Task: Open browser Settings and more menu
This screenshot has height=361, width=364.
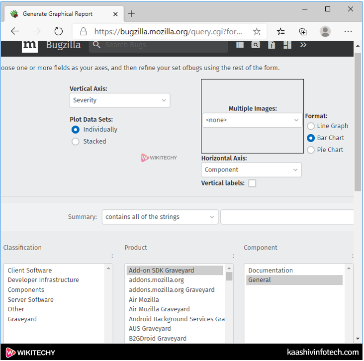Action: 348,31
